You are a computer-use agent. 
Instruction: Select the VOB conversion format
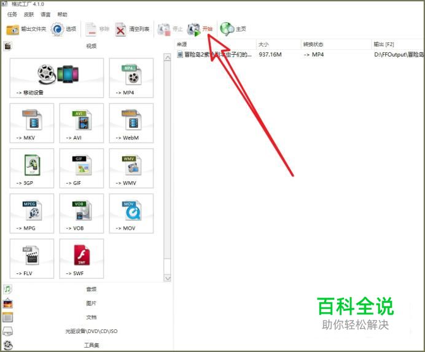point(82,213)
